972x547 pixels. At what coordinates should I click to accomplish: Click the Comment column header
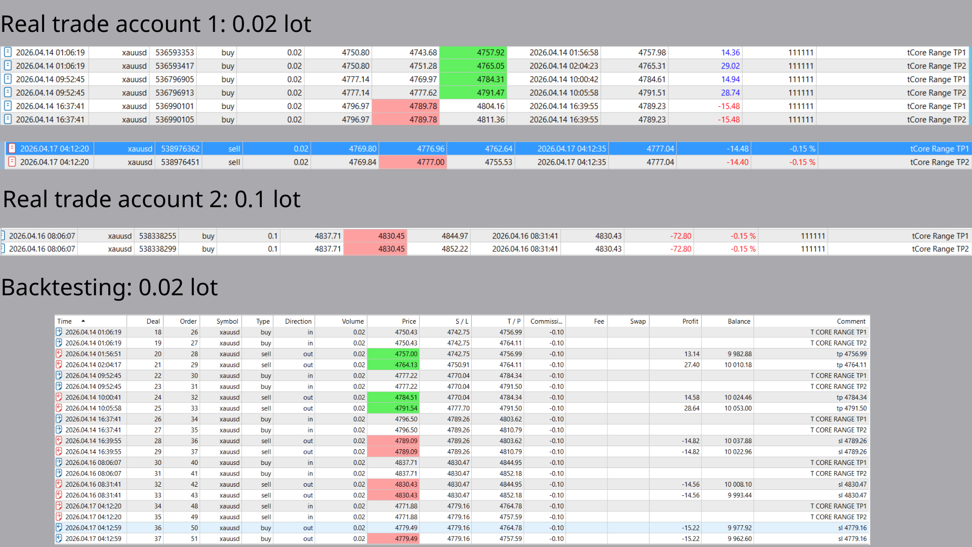[x=850, y=321]
